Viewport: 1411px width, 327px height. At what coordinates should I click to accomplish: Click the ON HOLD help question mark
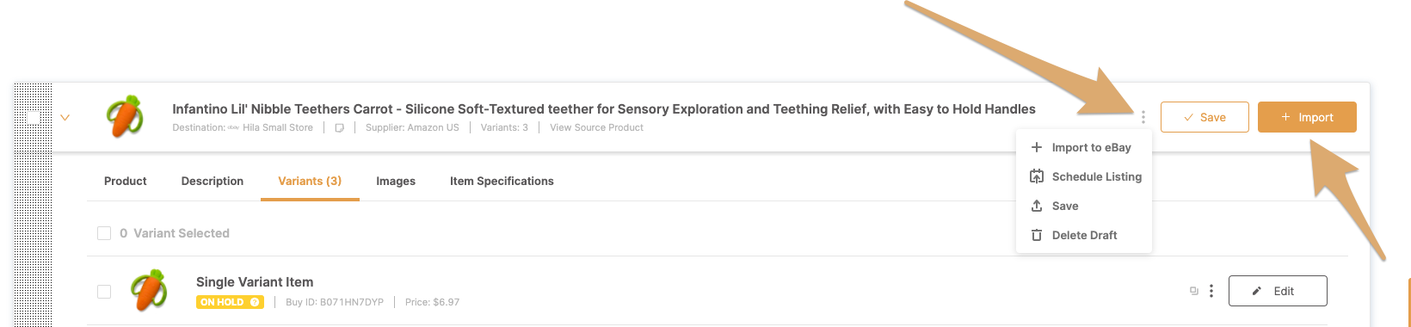[x=255, y=302]
